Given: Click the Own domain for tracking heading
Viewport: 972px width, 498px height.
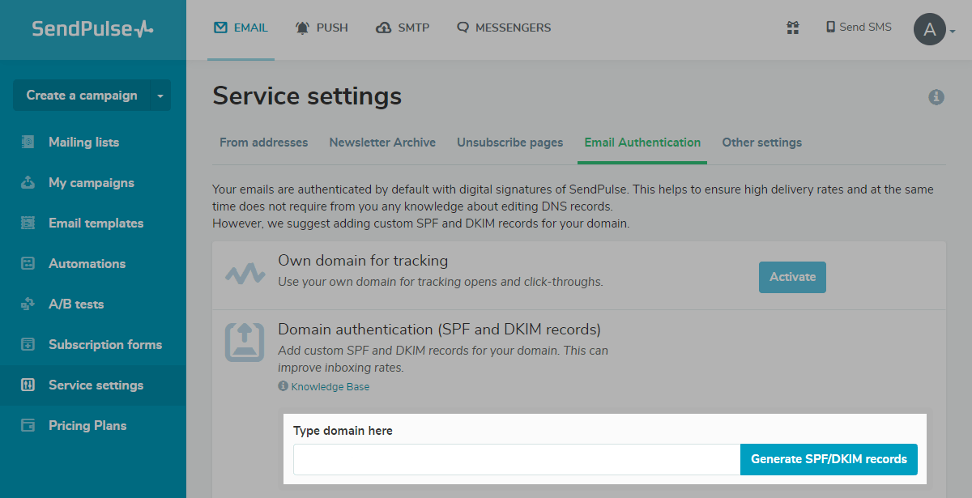Looking at the screenshot, I should (363, 261).
